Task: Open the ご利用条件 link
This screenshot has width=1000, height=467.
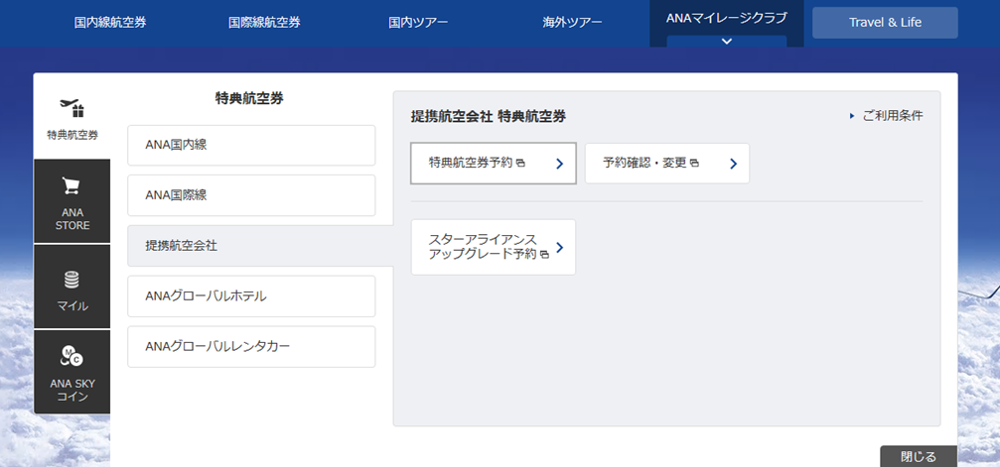Action: pyautogui.click(x=887, y=116)
